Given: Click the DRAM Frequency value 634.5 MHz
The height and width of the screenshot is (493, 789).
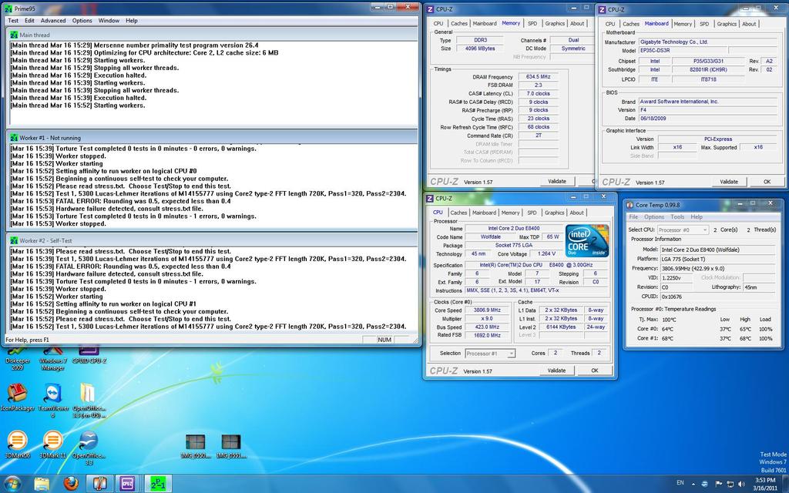Looking at the screenshot, I should pos(539,77).
